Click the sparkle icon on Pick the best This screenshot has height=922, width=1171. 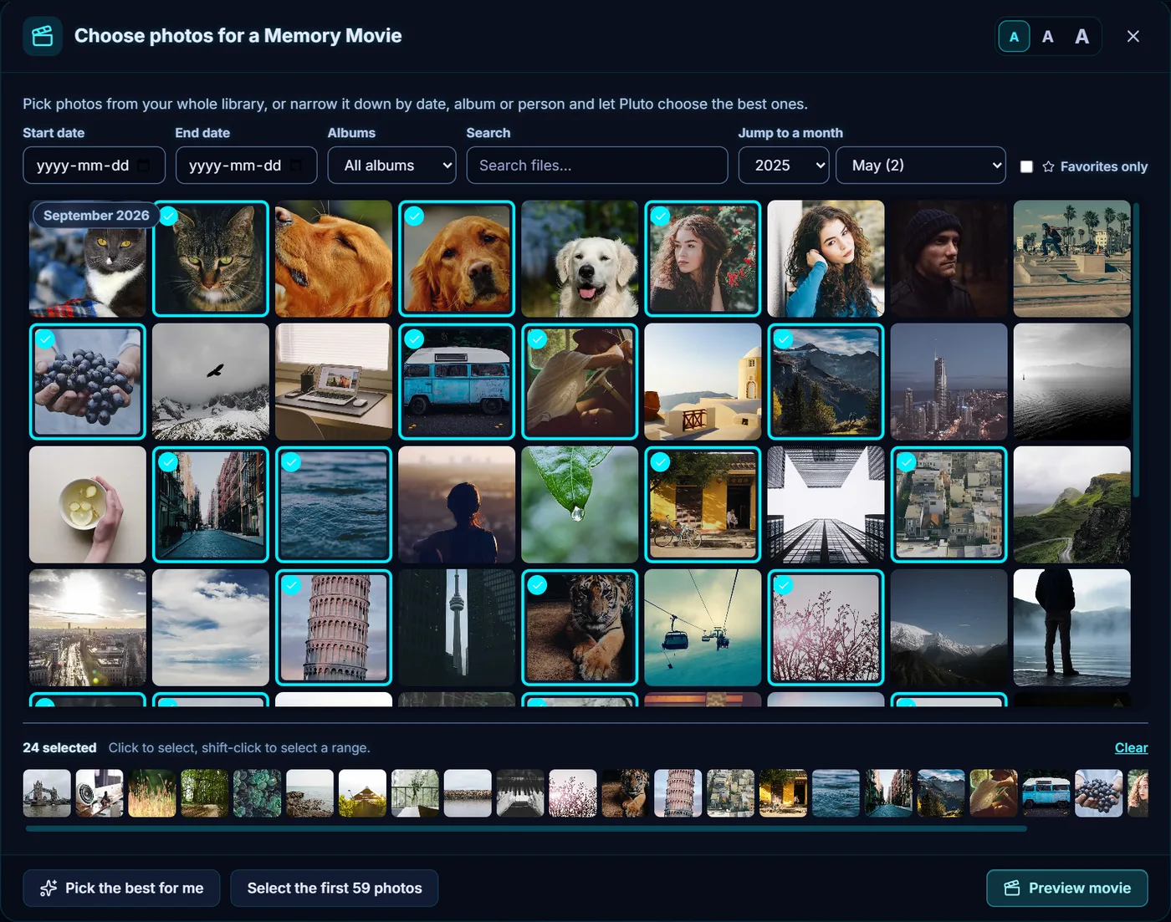point(49,888)
